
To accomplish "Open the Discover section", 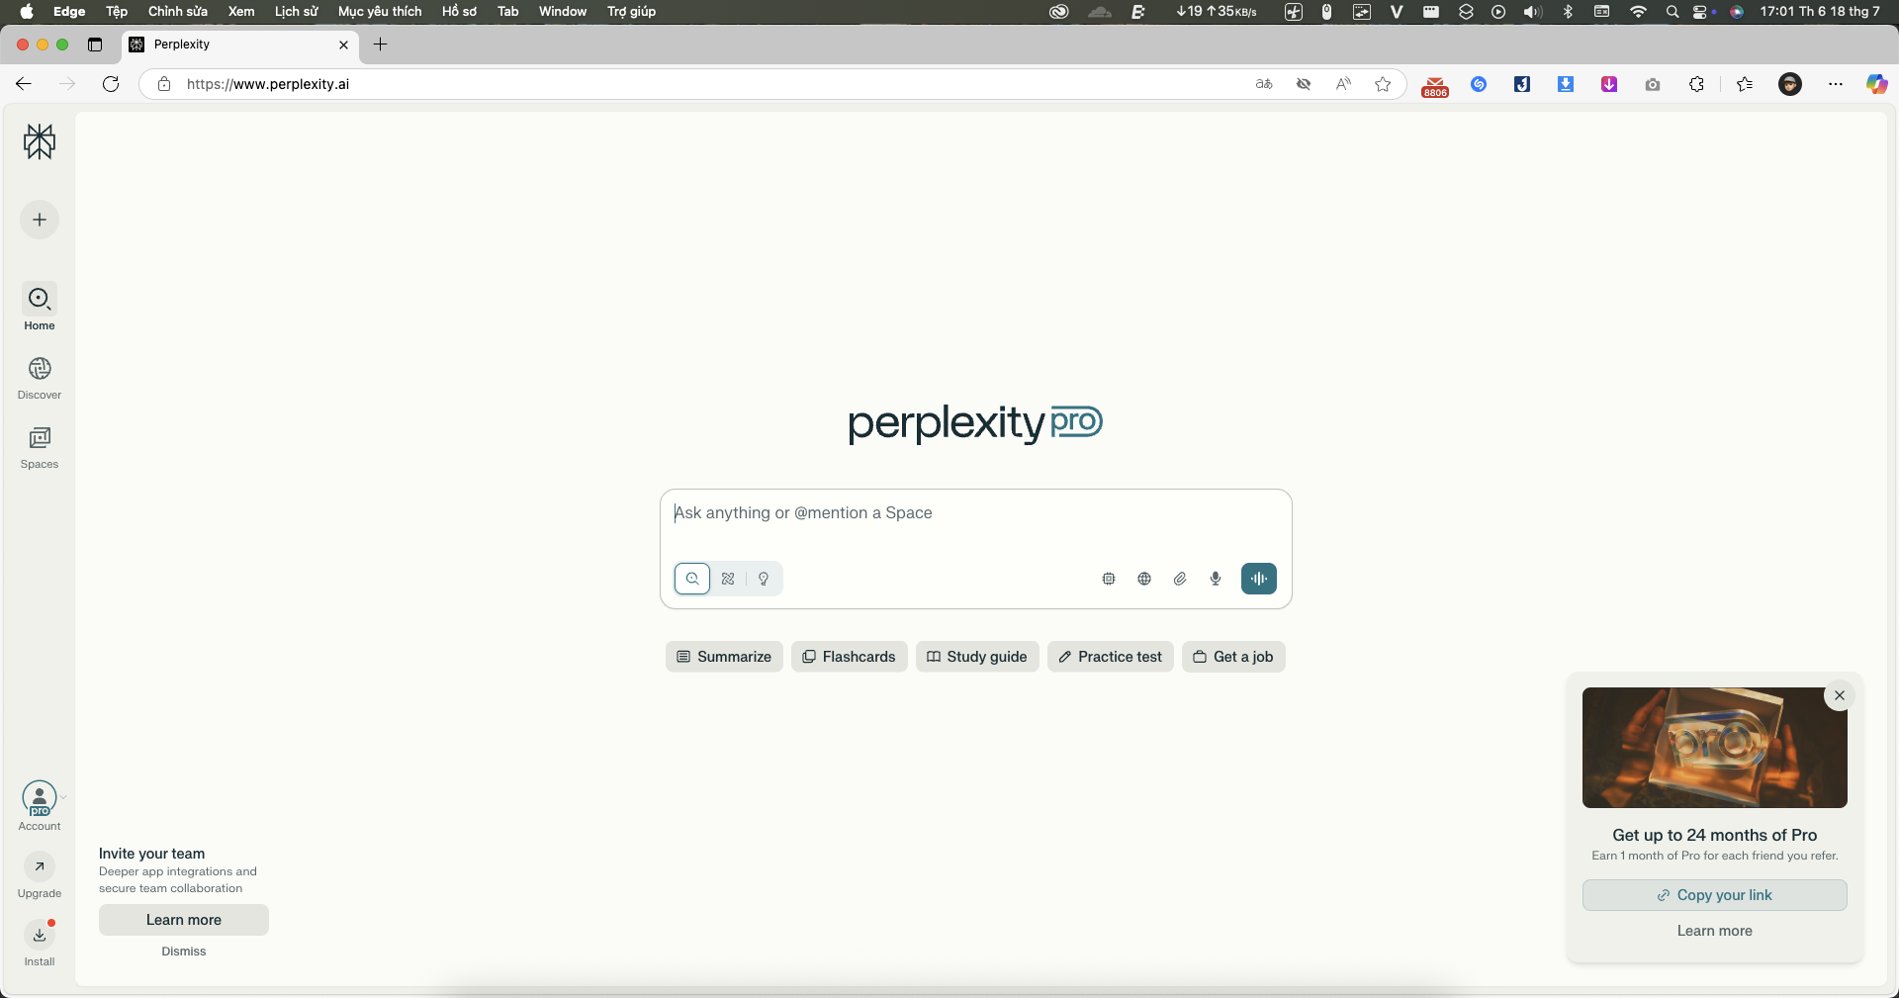I will click(40, 377).
